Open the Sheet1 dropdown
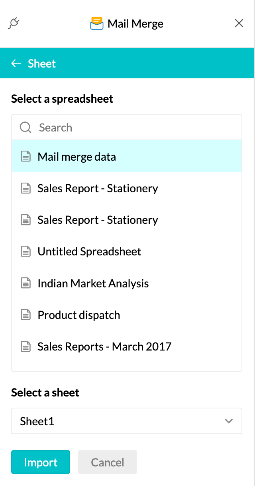The width and height of the screenshot is (255, 486). [x=127, y=421]
